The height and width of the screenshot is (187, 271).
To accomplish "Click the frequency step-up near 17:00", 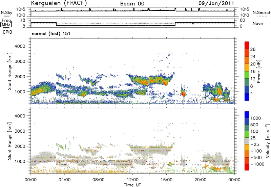I will tap(175, 24).
